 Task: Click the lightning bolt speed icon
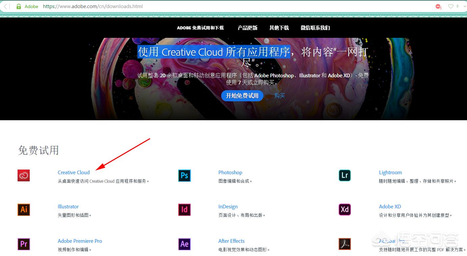(x=458, y=6)
